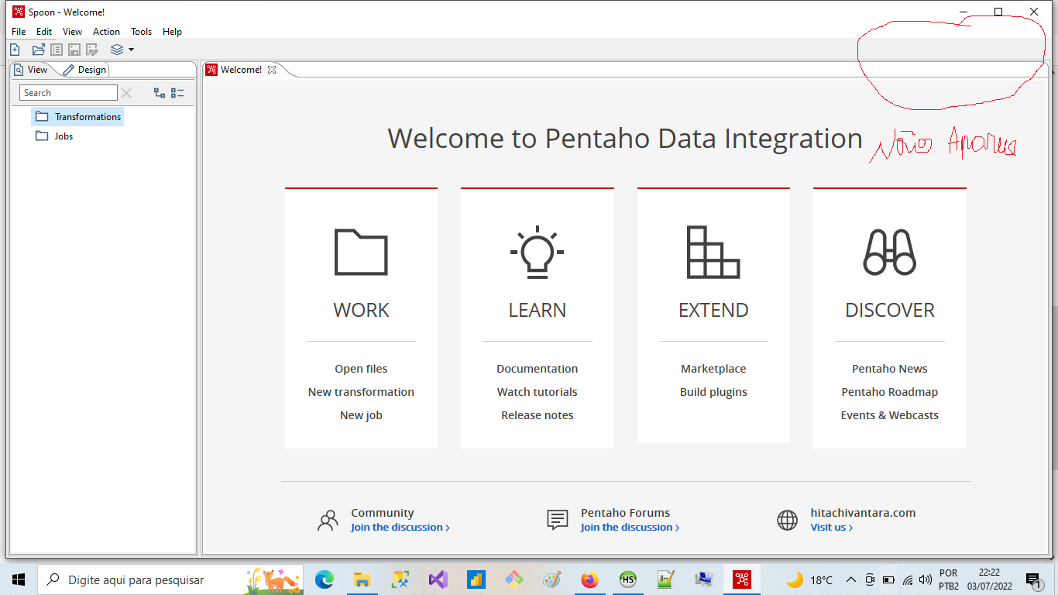The height and width of the screenshot is (595, 1058).
Task: Show hidden system tray icons
Action: (x=850, y=580)
